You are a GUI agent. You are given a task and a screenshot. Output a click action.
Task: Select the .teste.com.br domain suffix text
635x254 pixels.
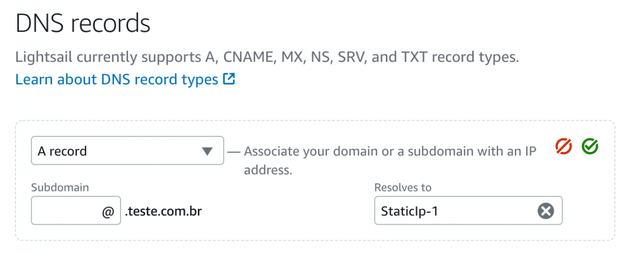163,211
